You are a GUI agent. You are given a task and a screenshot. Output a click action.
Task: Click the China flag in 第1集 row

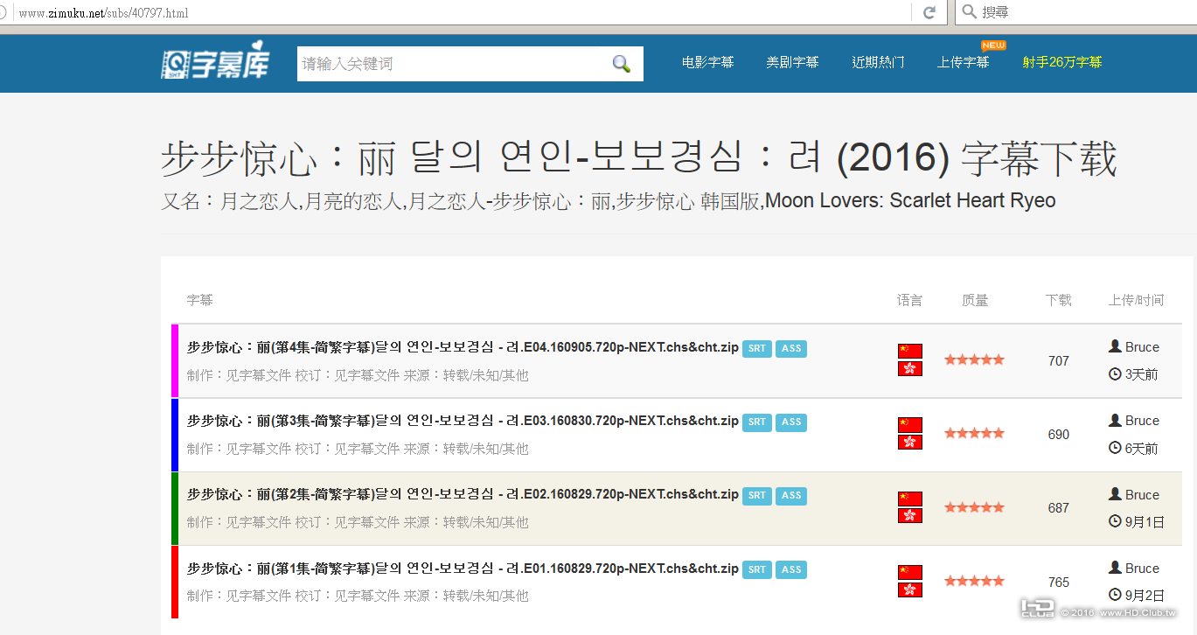910,572
